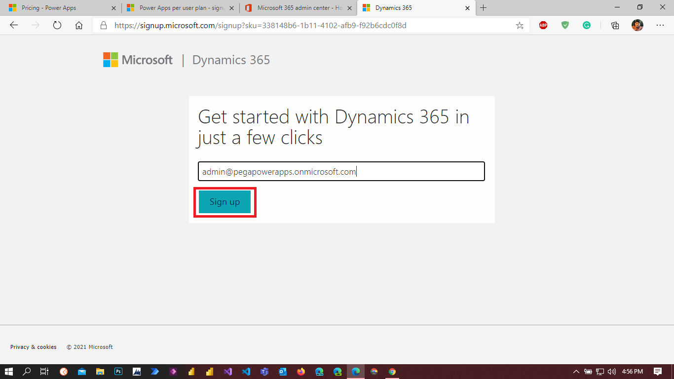This screenshot has width=674, height=379.
Task: Close the Dynamics 365 tab
Action: [467, 8]
